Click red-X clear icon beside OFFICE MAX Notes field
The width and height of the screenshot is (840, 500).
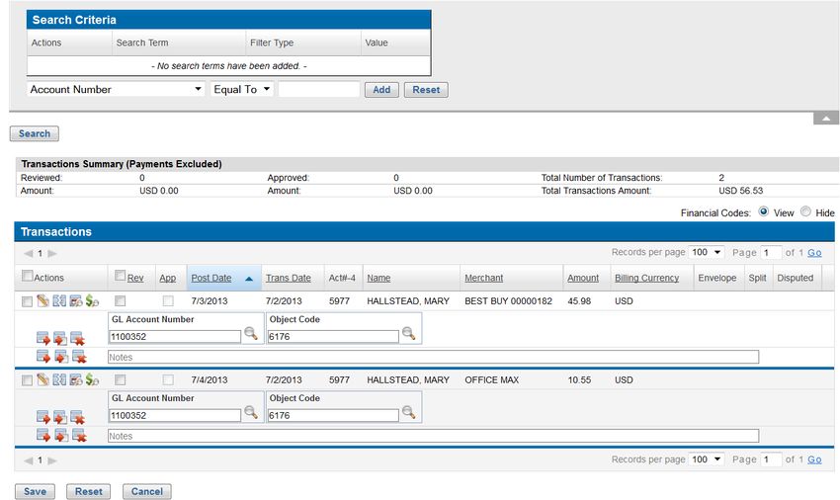click(79, 435)
